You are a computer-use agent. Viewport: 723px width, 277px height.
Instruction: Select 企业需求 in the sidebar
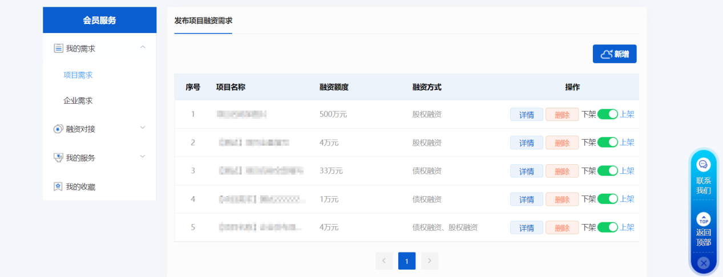click(78, 101)
